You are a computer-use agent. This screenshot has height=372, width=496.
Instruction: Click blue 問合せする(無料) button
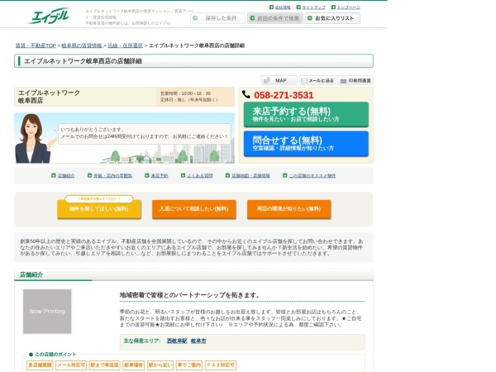tap(306, 143)
